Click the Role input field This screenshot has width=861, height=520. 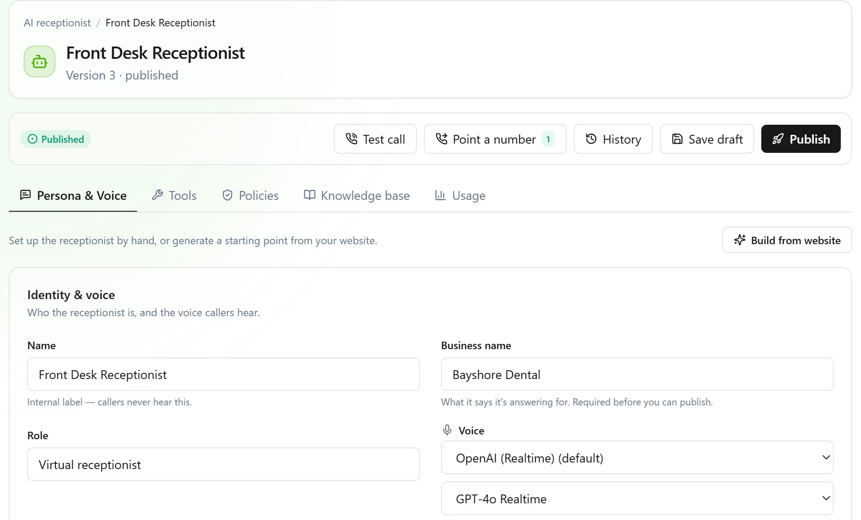223,464
